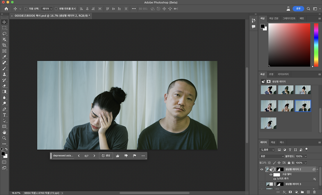Add a layer mask from Layers footer
Screen dimensions: 322x195
tap(290, 192)
